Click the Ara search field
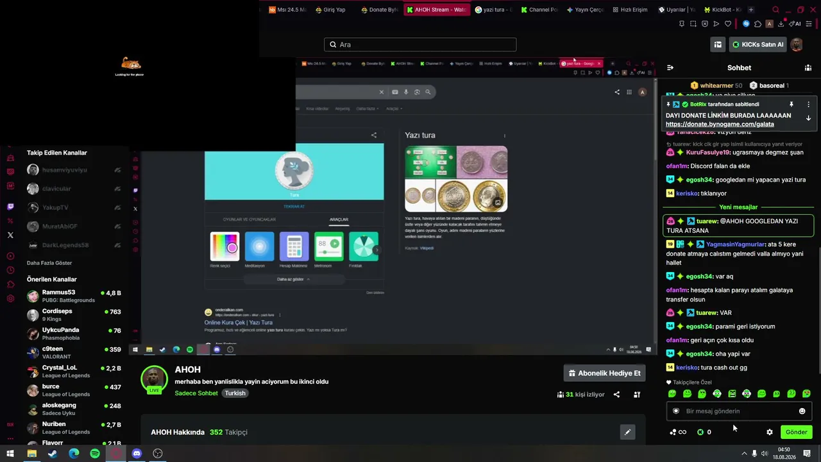 420,44
